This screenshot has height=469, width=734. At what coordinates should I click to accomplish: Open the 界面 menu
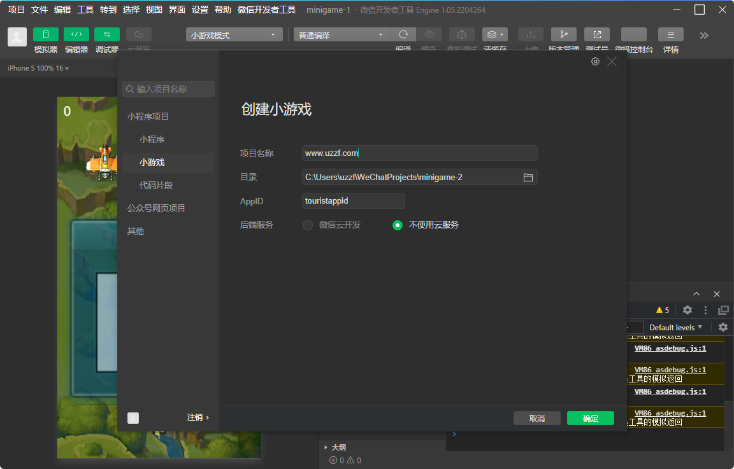coord(177,10)
